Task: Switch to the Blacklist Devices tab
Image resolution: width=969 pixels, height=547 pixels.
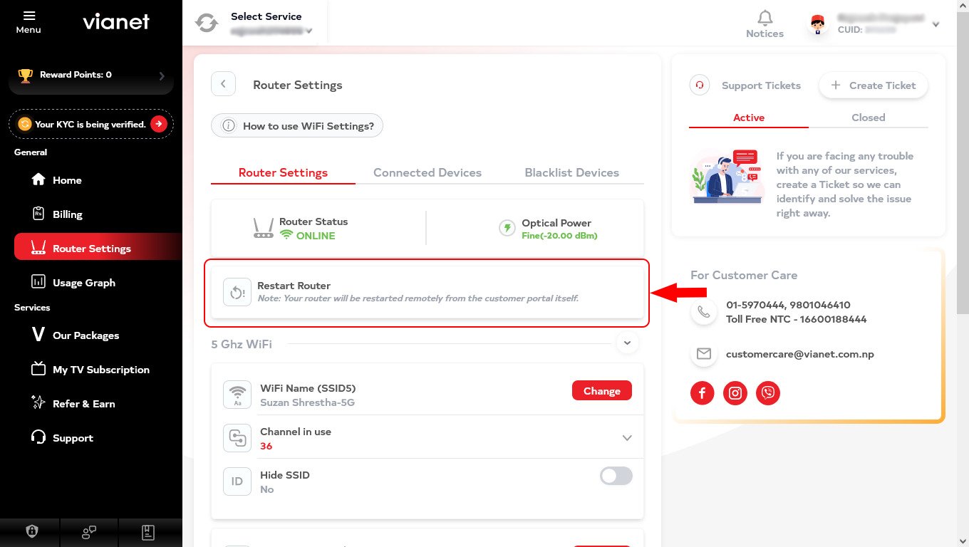Action: tap(572, 172)
